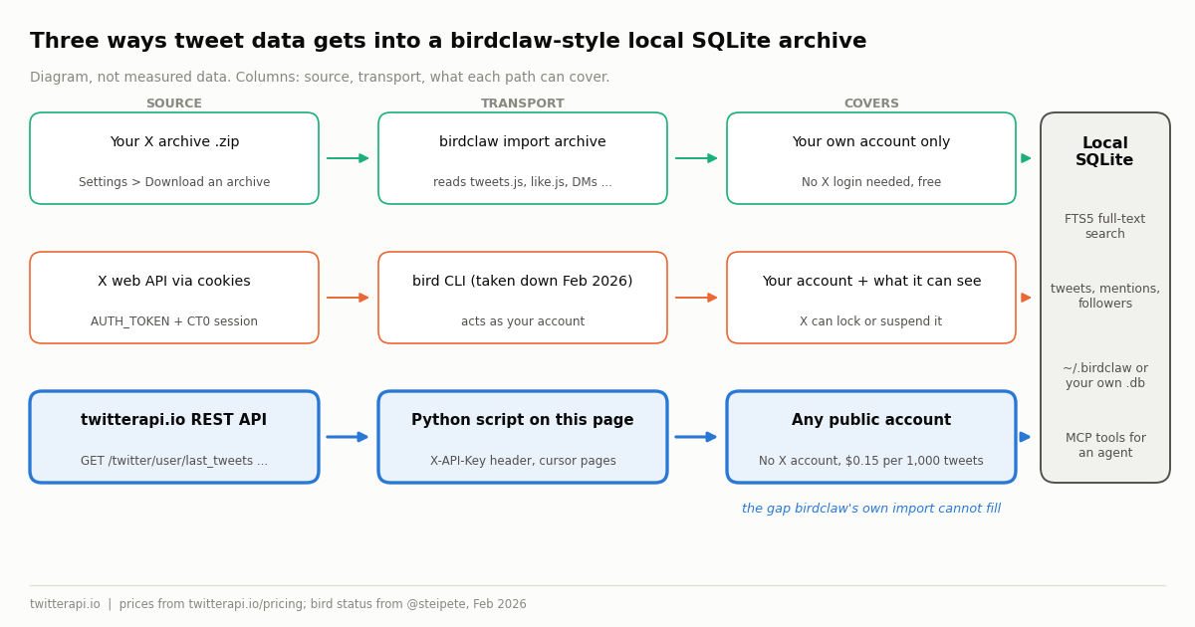This screenshot has height=627, width=1195.
Task: Select 'X web API via cookies' box
Action: point(174,298)
